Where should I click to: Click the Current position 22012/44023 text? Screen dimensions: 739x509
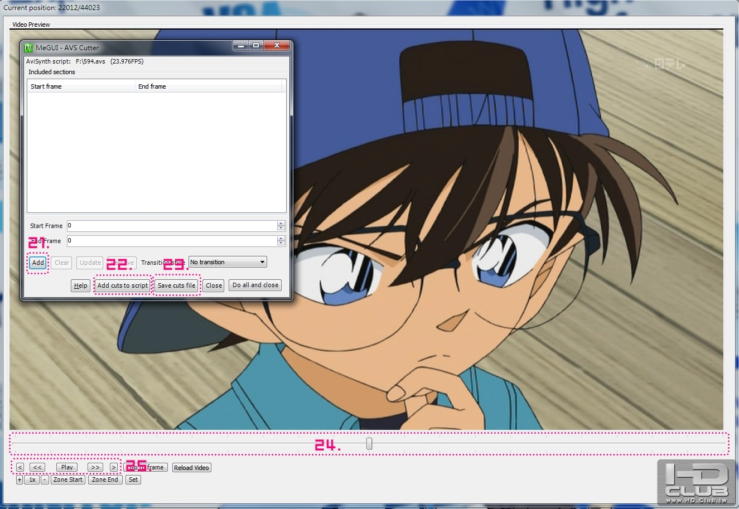pos(52,8)
